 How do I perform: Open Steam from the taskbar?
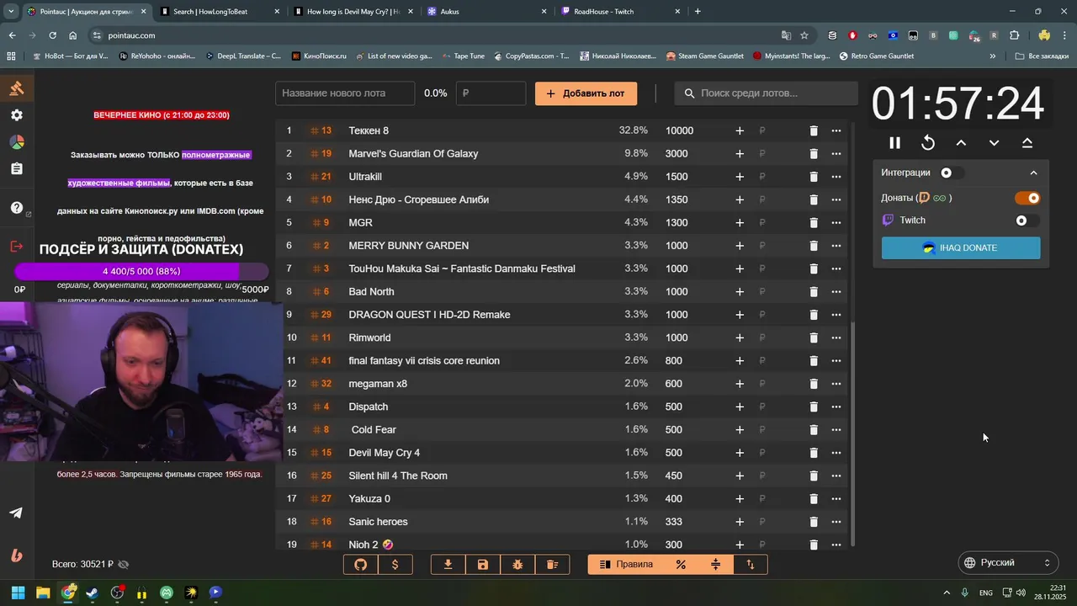93,593
